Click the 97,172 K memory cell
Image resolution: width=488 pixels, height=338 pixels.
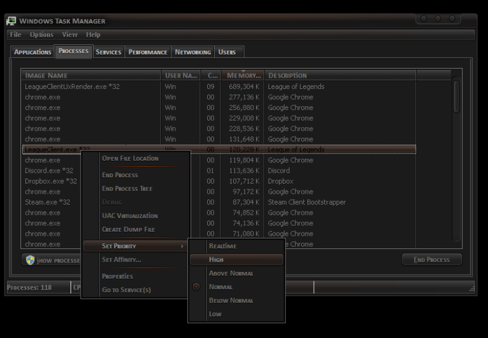[246, 192]
